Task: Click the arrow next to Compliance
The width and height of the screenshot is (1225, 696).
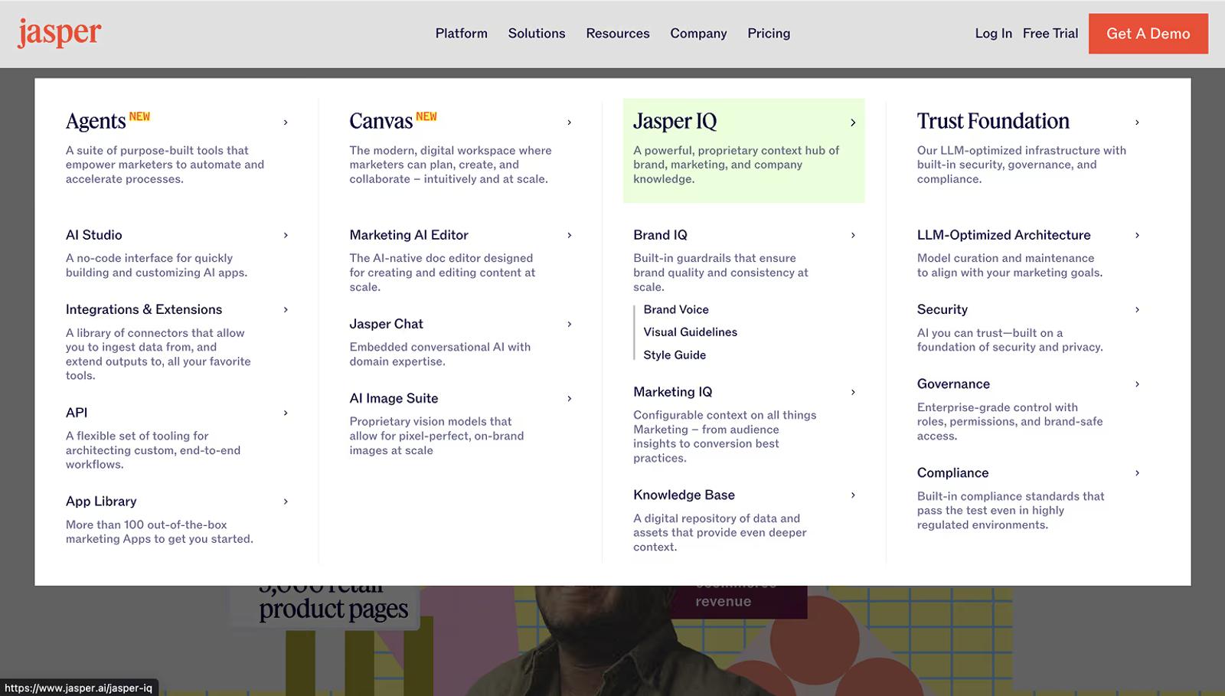Action: (x=1137, y=473)
